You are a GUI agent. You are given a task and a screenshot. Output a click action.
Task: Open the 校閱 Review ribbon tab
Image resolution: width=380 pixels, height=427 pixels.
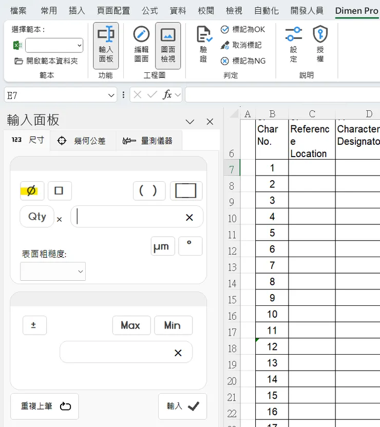pos(206,11)
